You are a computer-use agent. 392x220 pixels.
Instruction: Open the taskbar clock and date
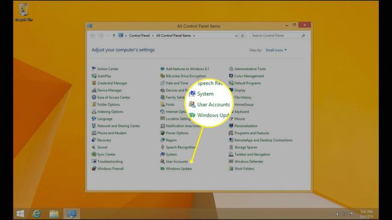[367, 214]
